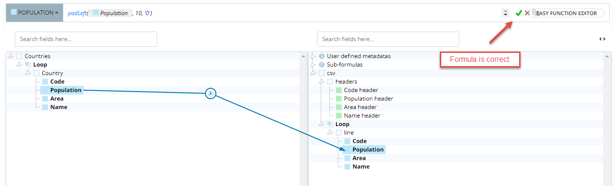Viewport: 614px width, 186px height.
Task: Select the Population header field
Action: coord(369,99)
